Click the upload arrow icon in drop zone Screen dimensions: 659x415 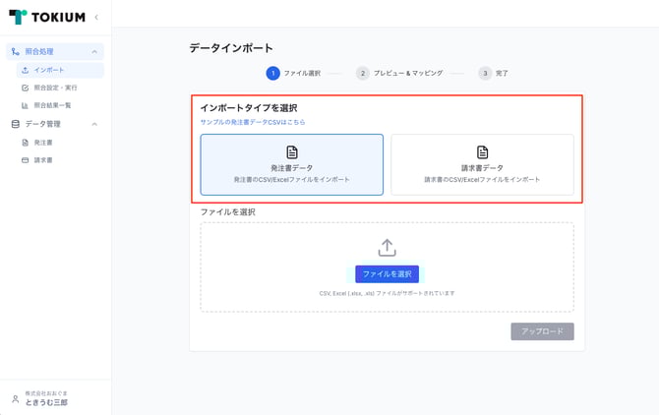[x=387, y=248]
